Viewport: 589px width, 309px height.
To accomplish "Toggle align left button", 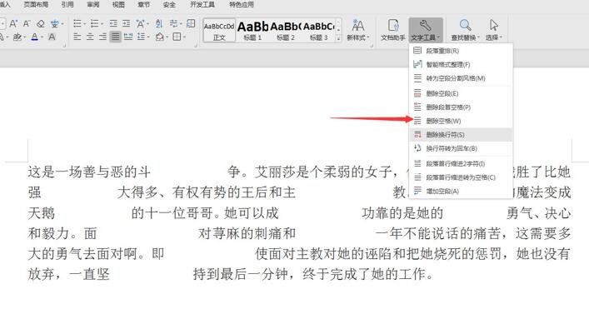I will 77,37.
